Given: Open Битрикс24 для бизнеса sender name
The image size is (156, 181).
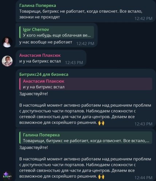Looking at the screenshot, I should click(x=44, y=74).
